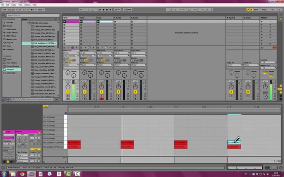Image resolution: width=284 pixels, height=177 pixels.
Task: Open Current Project under Places
Action: [x=13, y=66]
